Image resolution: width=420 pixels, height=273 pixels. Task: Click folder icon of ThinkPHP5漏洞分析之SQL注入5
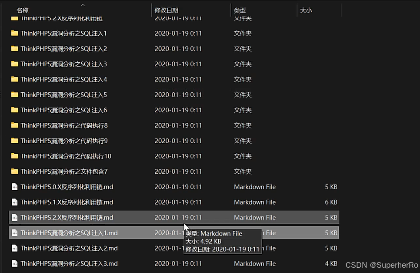point(15,94)
